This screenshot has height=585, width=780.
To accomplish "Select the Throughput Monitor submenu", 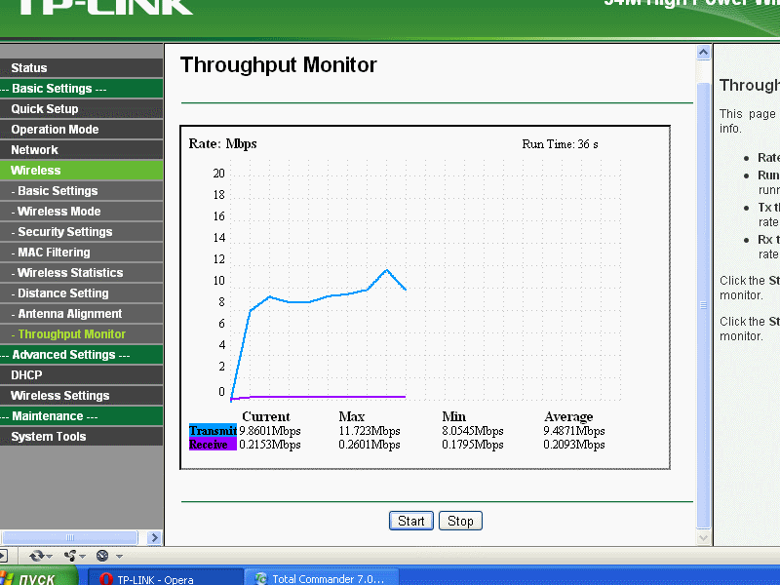I will point(81,334).
